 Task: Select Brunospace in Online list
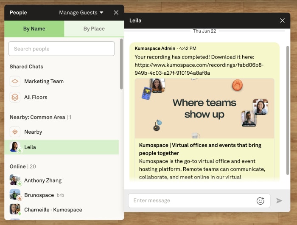coord(62,195)
